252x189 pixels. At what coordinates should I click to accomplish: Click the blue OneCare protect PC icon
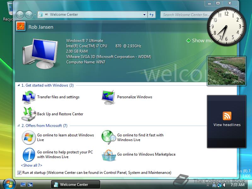click(x=29, y=154)
